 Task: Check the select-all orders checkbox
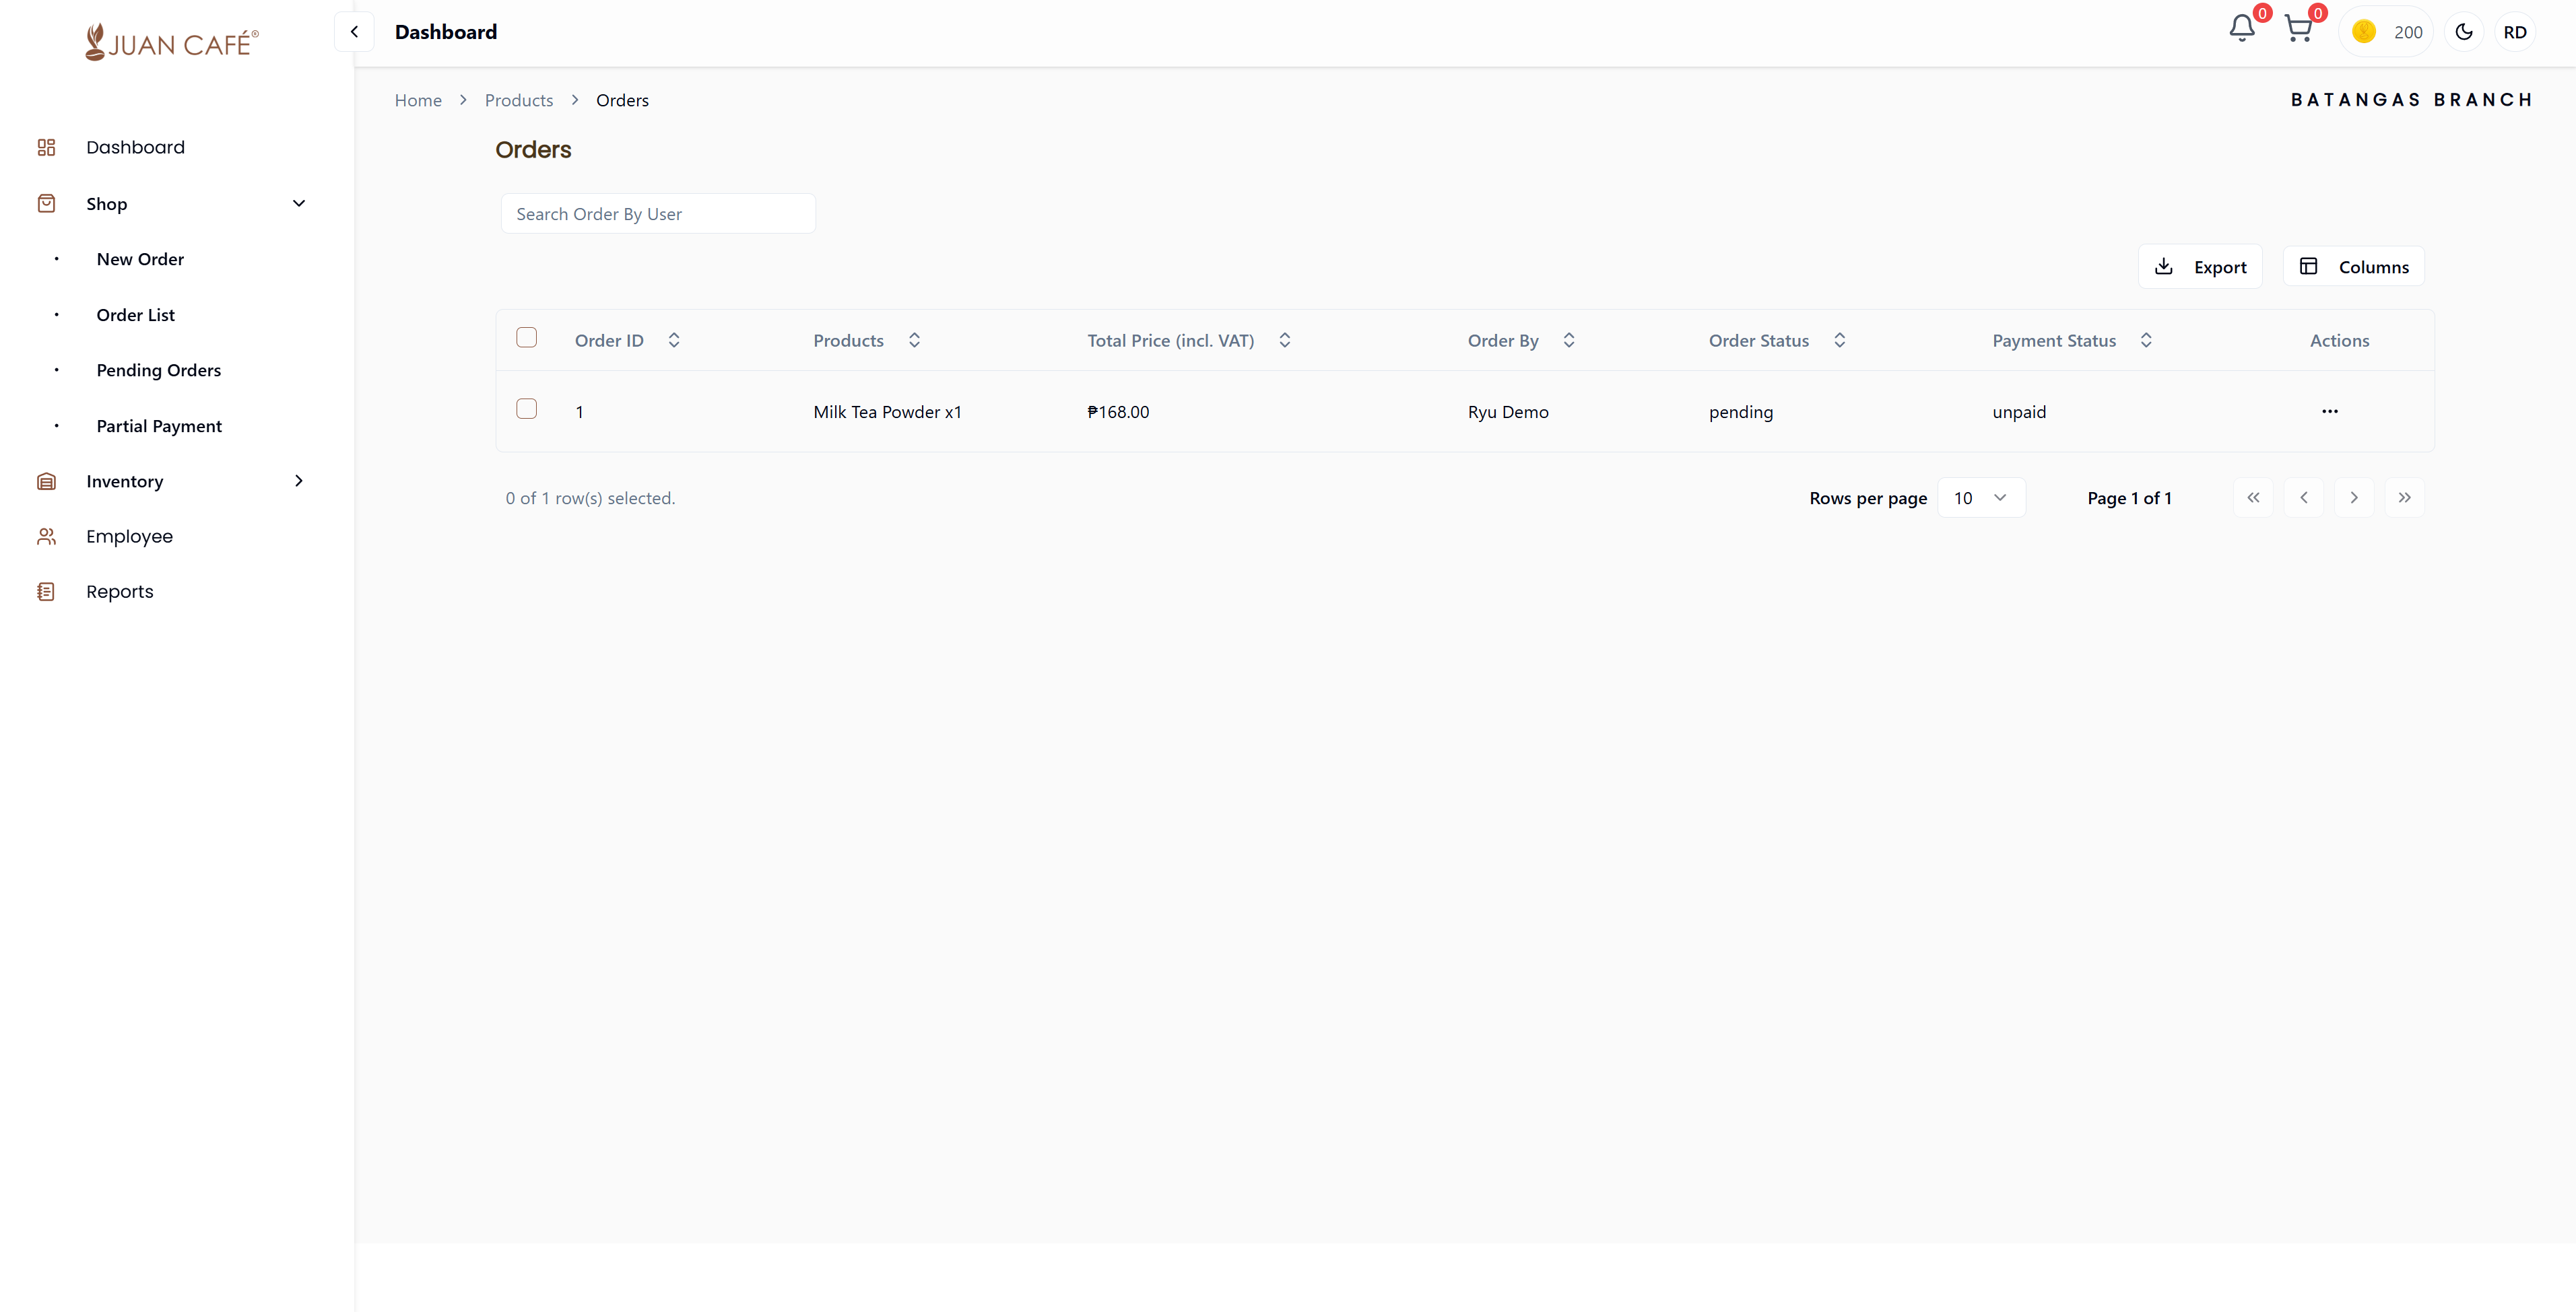pos(526,338)
